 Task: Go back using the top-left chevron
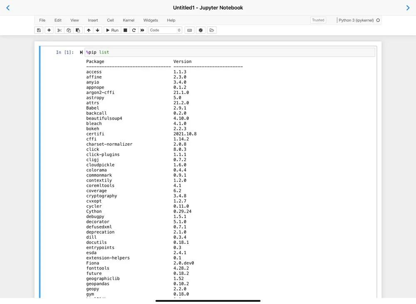pyautogui.click(x=8, y=8)
